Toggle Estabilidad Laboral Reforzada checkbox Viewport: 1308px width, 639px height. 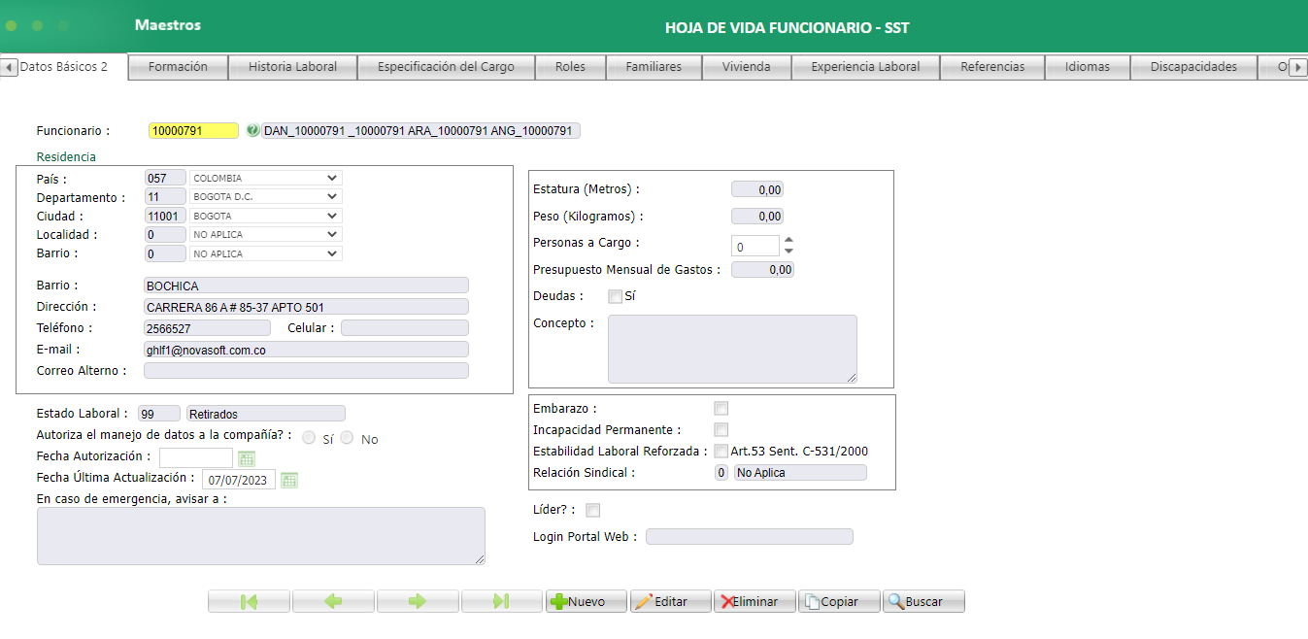tap(721, 451)
